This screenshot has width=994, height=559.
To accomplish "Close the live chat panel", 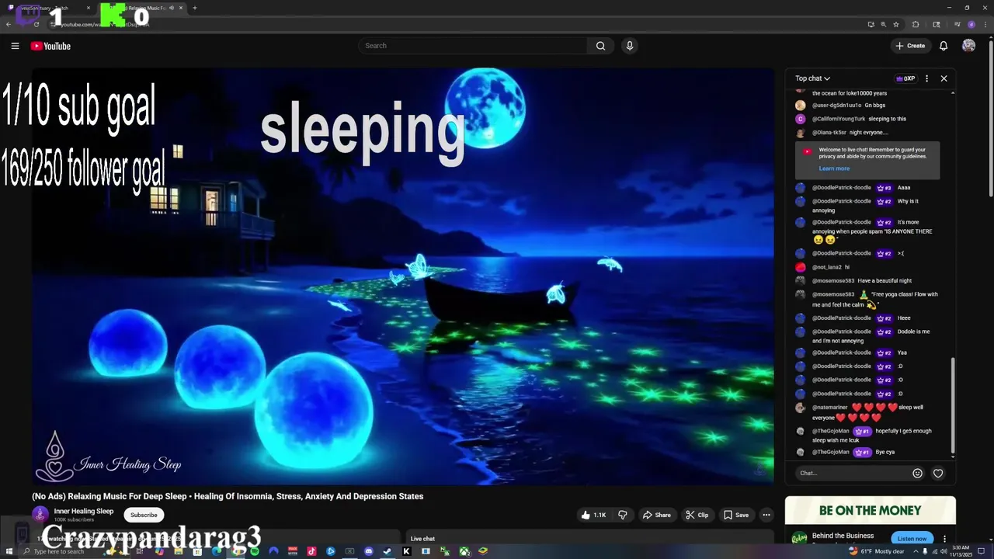I will pyautogui.click(x=944, y=78).
